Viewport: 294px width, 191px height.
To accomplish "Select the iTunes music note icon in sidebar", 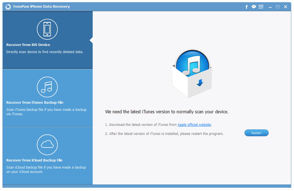I will point(47,87).
